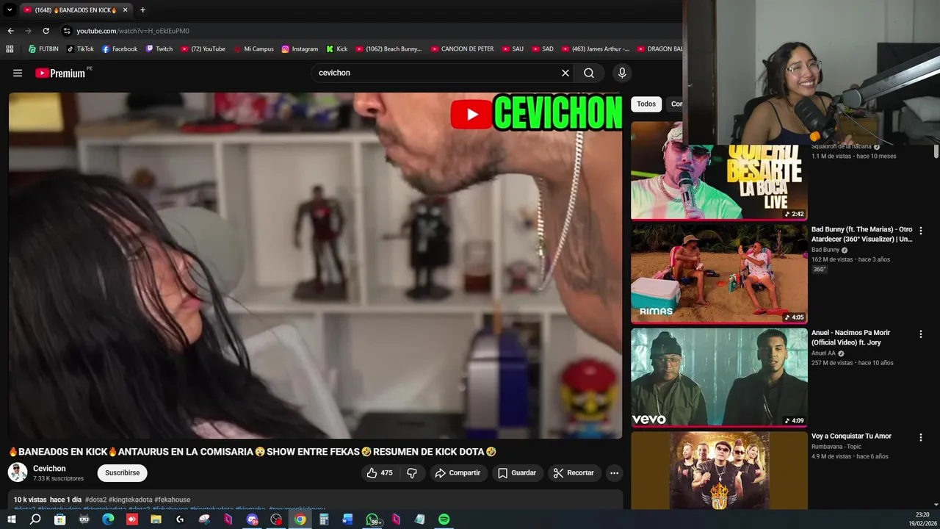This screenshot has width=940, height=529.
Task: Open the Chrome apps grid shortcut
Action: coord(10,49)
